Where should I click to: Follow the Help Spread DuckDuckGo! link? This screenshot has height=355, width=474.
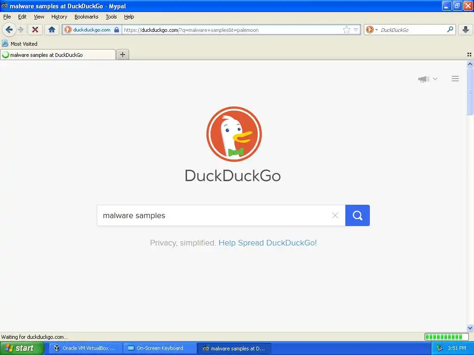coord(268,243)
